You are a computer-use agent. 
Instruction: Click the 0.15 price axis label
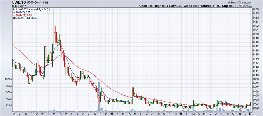(256, 55)
